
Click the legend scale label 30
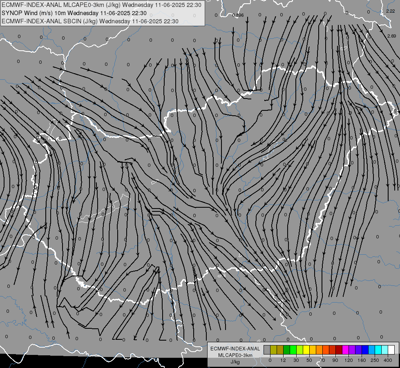click(296, 360)
